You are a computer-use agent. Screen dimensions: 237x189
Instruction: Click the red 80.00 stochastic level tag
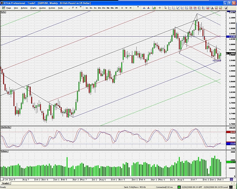[x=231, y=132]
